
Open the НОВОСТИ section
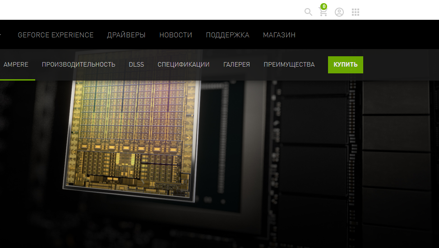pos(176,35)
